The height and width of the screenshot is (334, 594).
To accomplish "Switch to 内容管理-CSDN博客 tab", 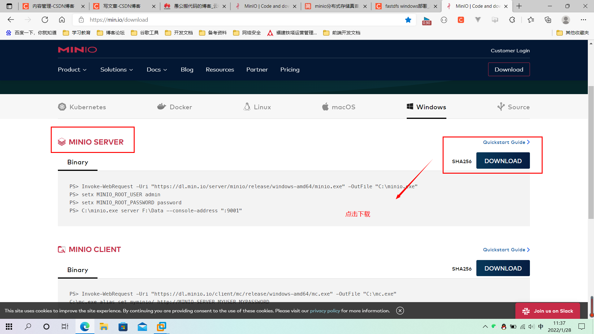I will click(x=53, y=6).
